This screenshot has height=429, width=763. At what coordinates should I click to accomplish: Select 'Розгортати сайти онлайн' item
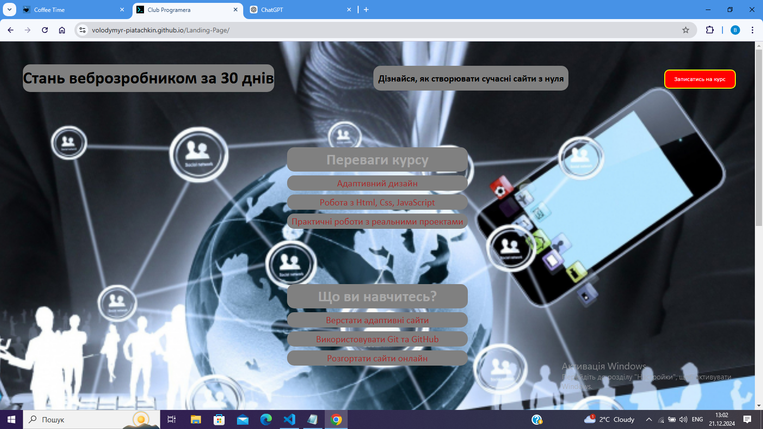pyautogui.click(x=377, y=358)
